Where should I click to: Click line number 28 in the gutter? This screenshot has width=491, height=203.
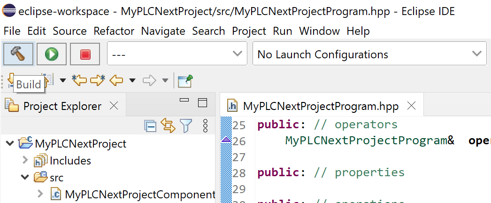pos(239,173)
